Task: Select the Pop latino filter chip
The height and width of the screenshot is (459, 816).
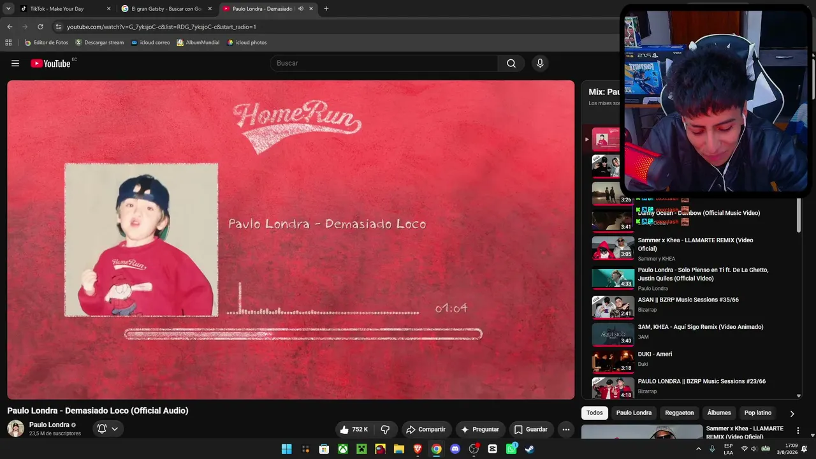Action: pos(758,413)
